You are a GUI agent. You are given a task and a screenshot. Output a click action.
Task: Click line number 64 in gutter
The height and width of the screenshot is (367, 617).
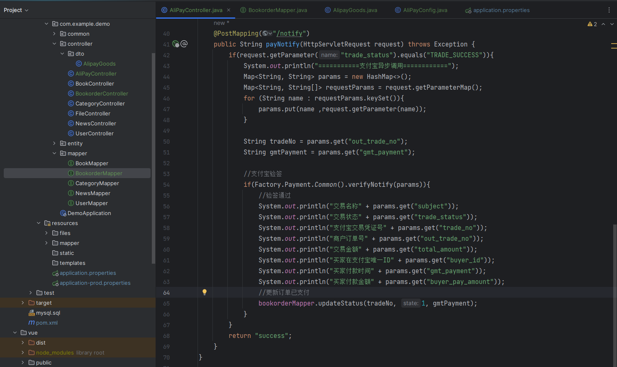click(166, 293)
